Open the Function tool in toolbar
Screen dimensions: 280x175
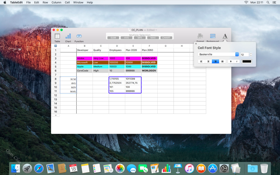[x=79, y=38]
